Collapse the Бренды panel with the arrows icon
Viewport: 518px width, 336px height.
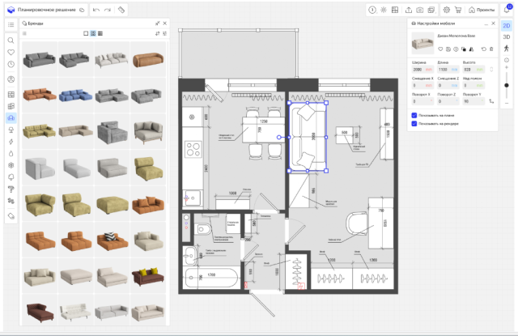(156, 23)
